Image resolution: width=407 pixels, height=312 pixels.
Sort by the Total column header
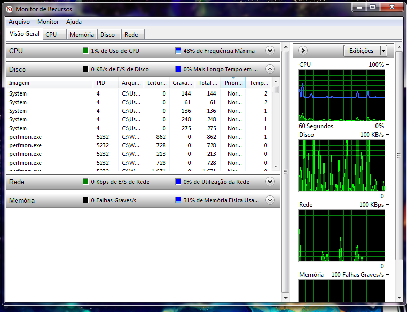click(208, 83)
